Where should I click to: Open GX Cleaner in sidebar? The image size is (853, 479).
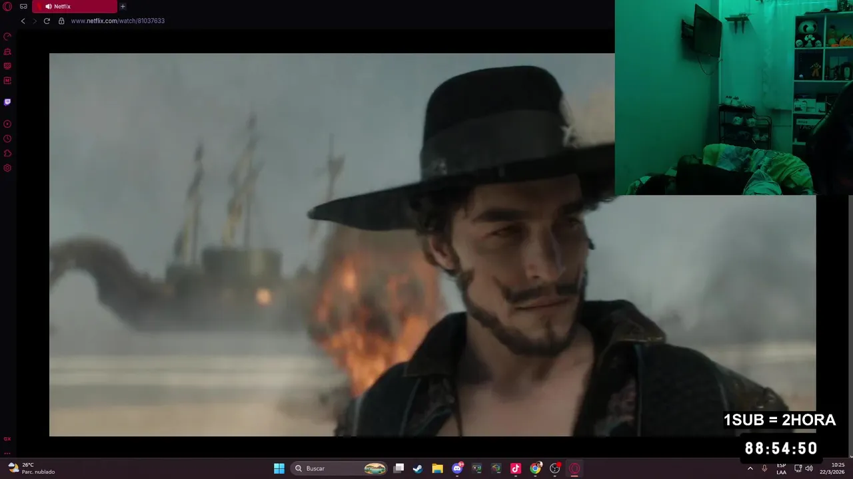tap(7, 51)
